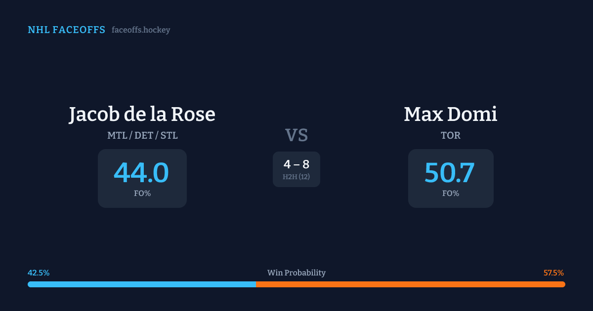593x311 pixels.
Task: Click the MTL / DET / STL team label
Action: click(142, 135)
